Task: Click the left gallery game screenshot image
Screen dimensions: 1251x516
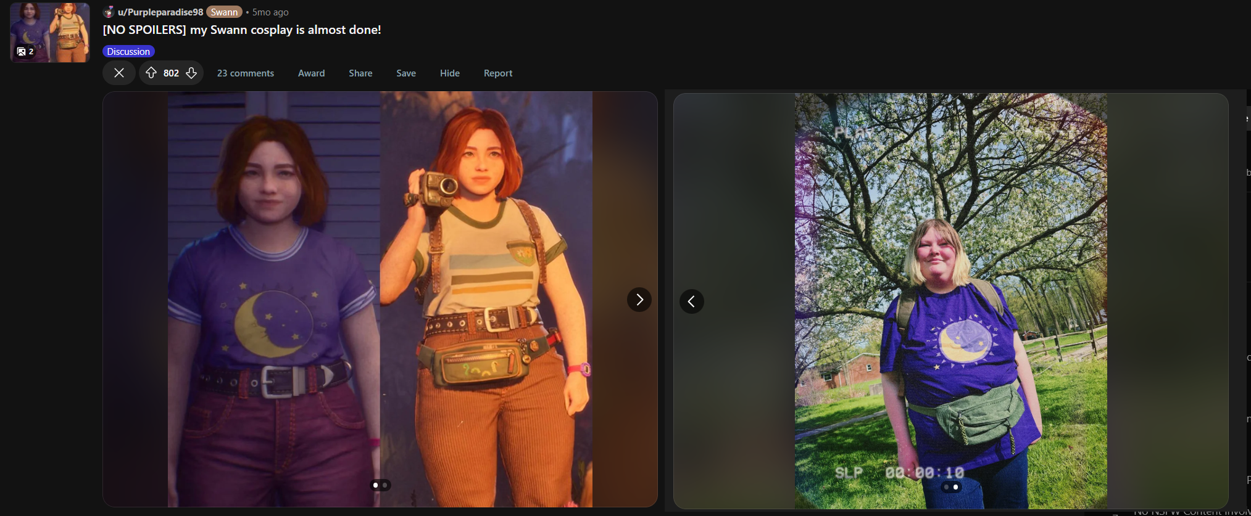Action: point(380,300)
